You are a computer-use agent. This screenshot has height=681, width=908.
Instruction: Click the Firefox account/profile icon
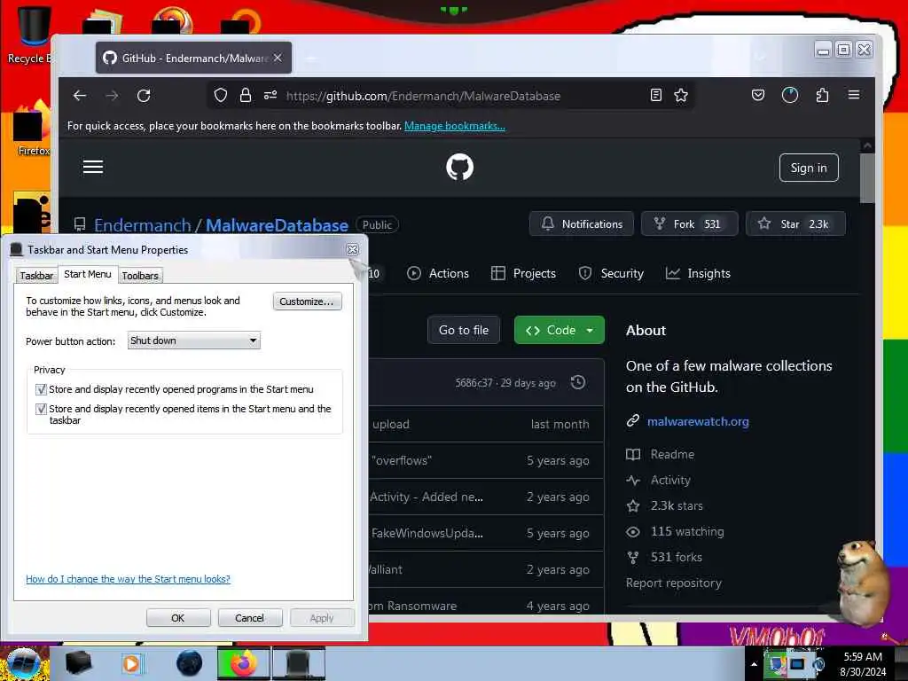[790, 95]
